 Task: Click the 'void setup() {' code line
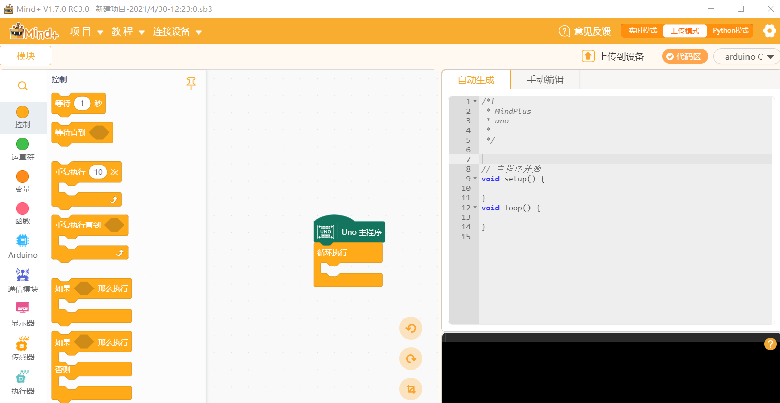click(513, 179)
